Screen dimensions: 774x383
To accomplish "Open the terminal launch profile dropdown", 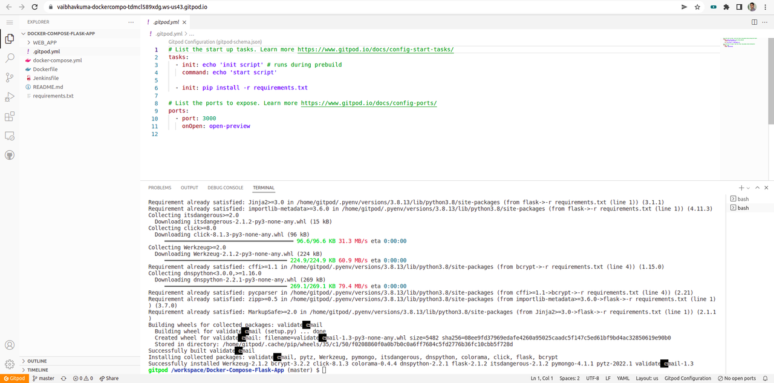I will point(748,188).
